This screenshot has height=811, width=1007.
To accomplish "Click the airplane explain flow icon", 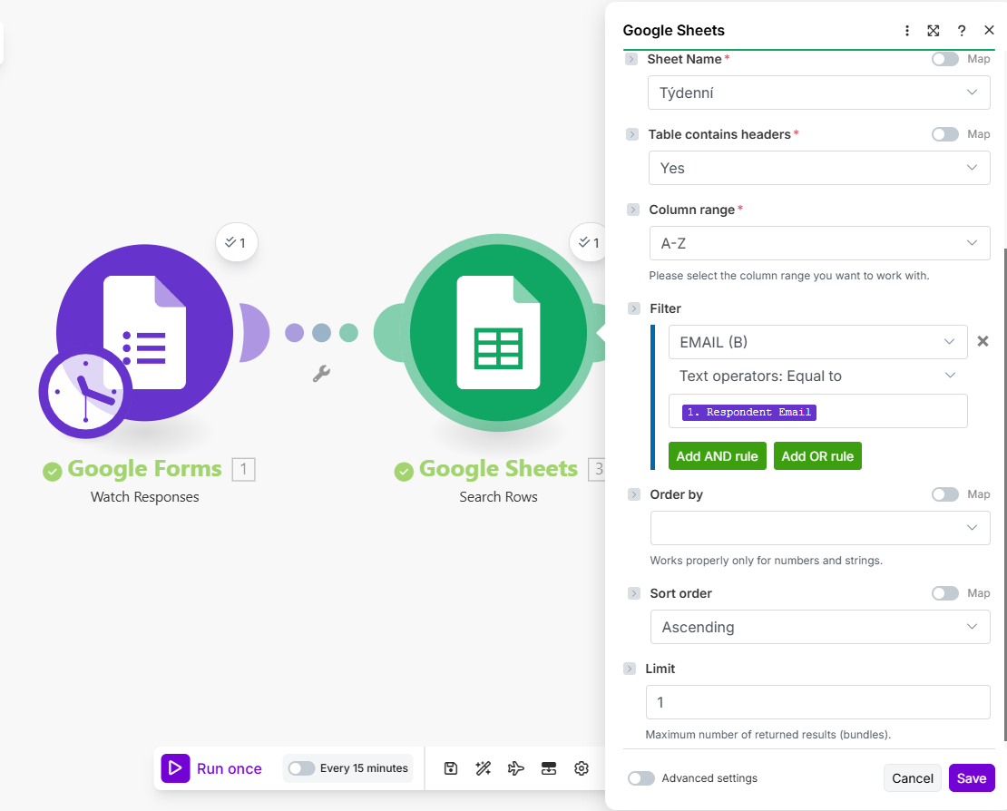I will (515, 768).
